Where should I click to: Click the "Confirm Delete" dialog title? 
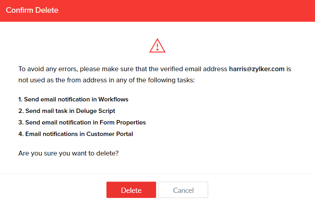[32, 10]
